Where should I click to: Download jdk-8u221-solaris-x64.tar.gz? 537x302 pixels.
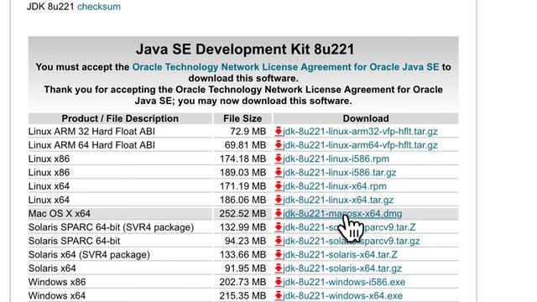(342, 268)
